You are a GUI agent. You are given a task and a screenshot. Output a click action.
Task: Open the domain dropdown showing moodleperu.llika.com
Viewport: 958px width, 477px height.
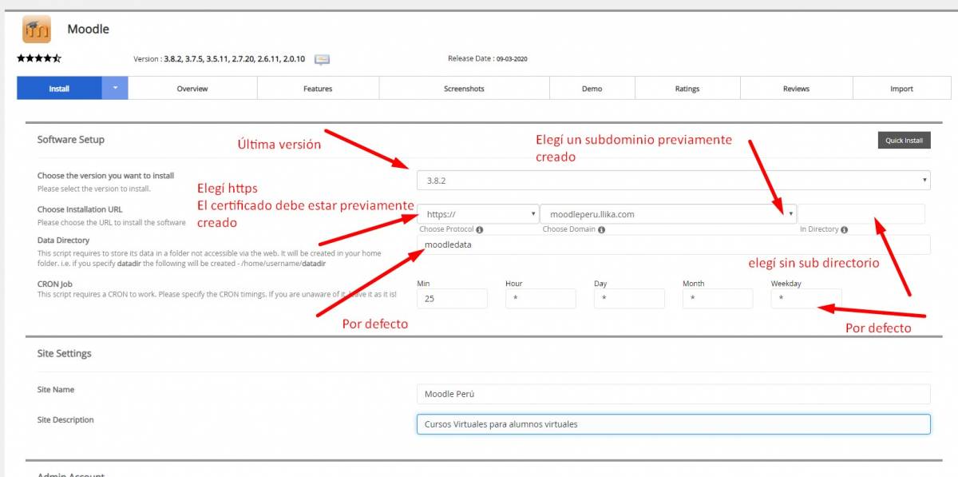669,214
